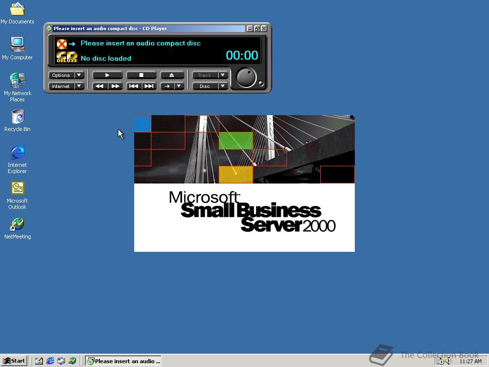Start playback with the Play button

pyautogui.click(x=107, y=75)
